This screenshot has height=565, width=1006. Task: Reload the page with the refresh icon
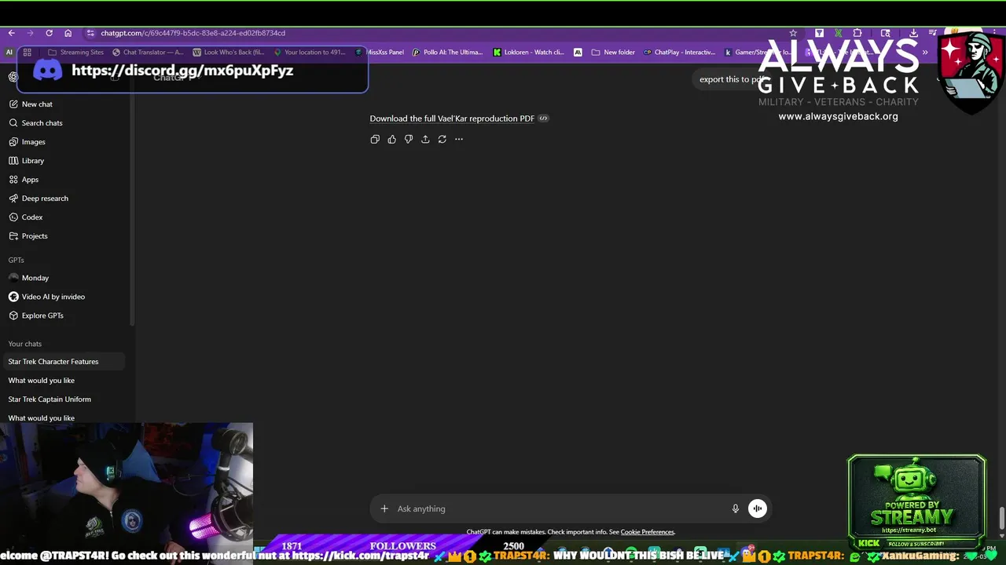click(x=49, y=33)
